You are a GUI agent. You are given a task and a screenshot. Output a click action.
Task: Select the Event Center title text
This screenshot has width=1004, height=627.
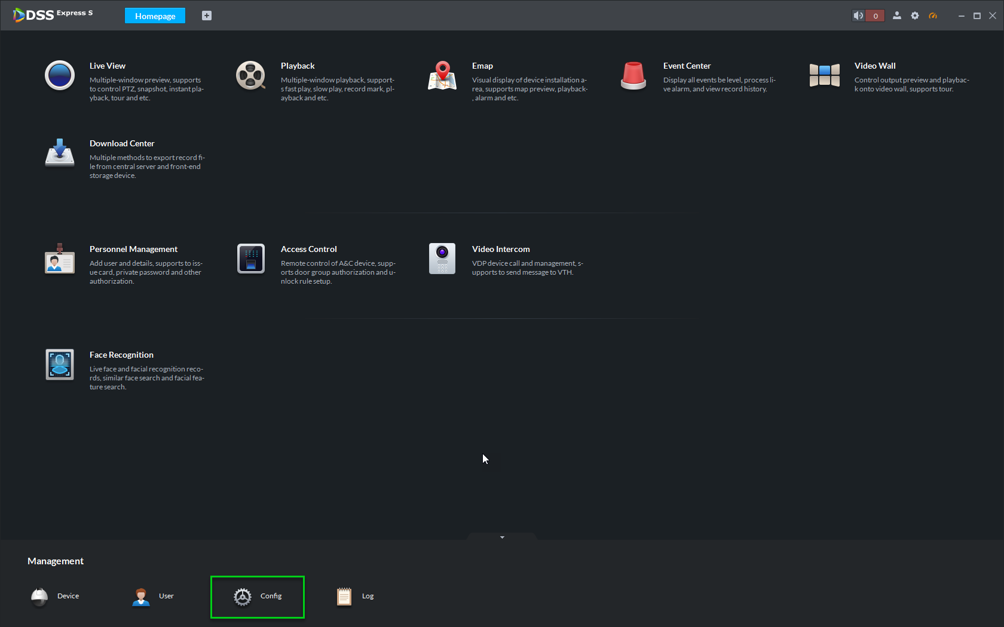pyautogui.click(x=687, y=66)
